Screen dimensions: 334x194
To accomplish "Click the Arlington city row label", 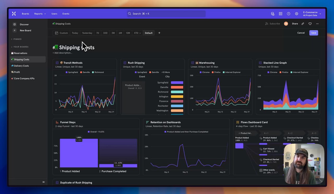I will point(164,96).
